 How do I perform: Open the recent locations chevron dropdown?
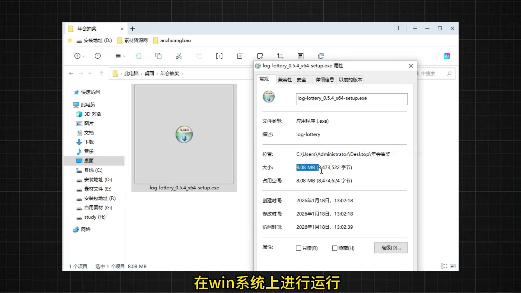coord(90,74)
